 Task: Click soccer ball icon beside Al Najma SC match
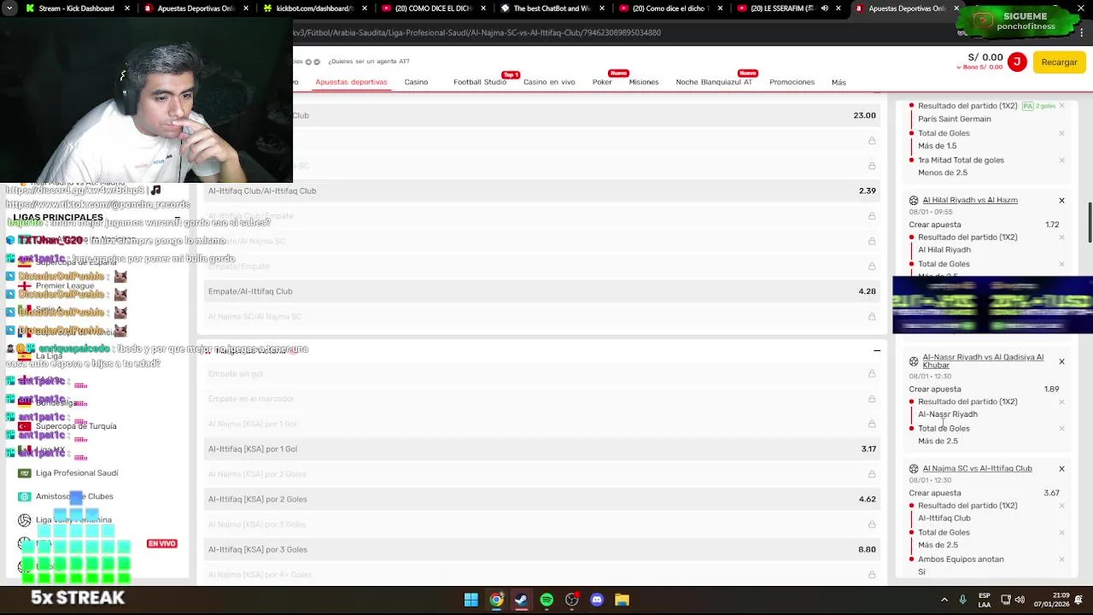pos(914,469)
